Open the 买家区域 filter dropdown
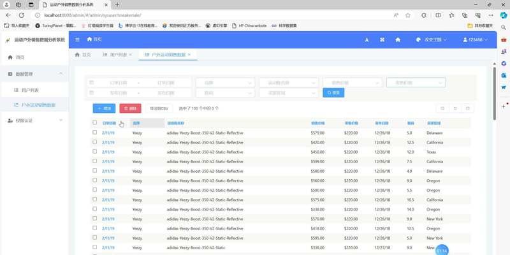 pos(289,92)
